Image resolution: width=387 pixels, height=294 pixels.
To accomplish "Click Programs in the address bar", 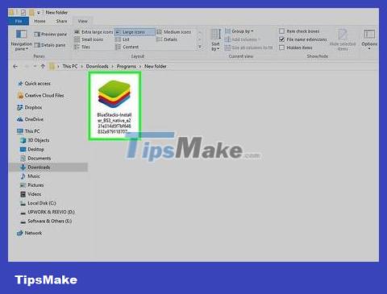I will click(x=126, y=66).
